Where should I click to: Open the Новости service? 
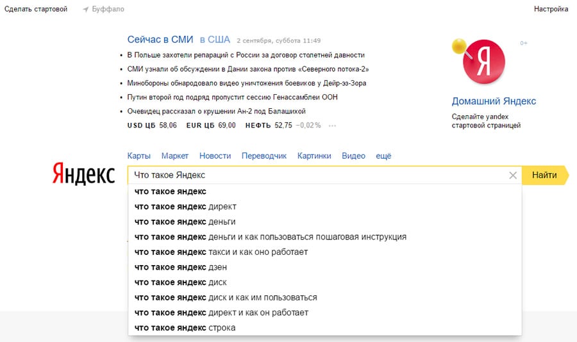215,156
